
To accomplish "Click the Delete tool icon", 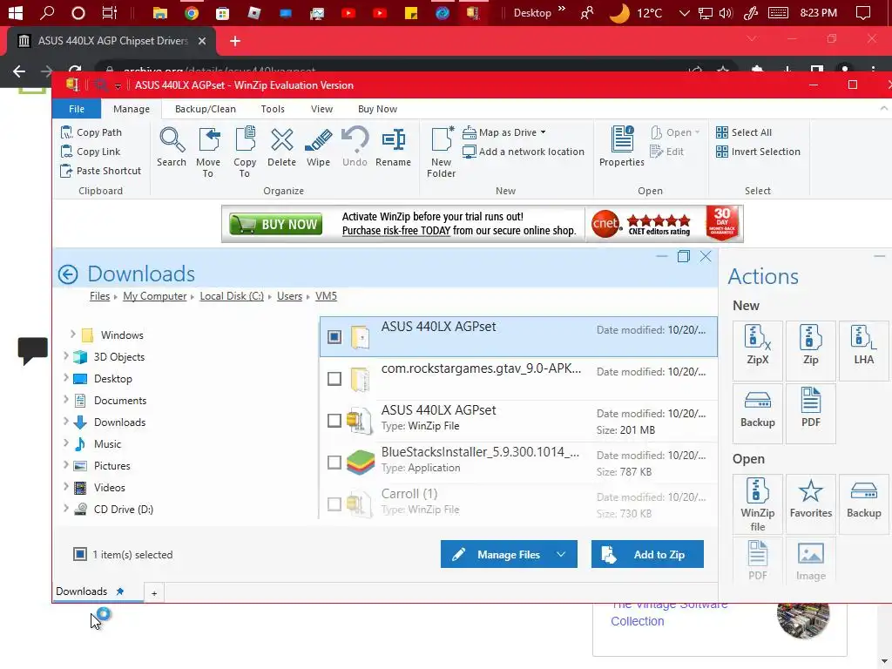I will coord(281,147).
